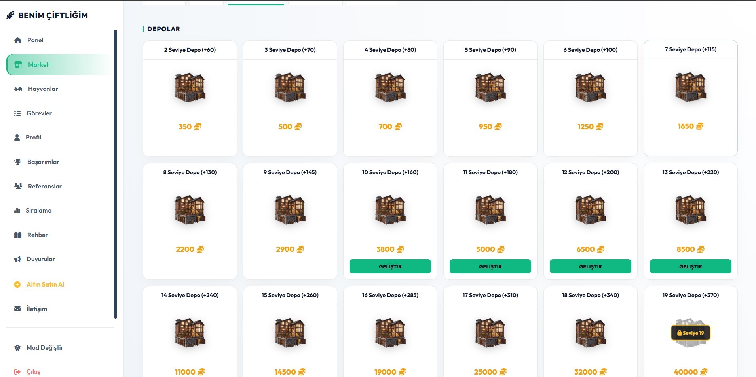
Task: Click the Görevler checklist icon
Action: tap(17, 113)
